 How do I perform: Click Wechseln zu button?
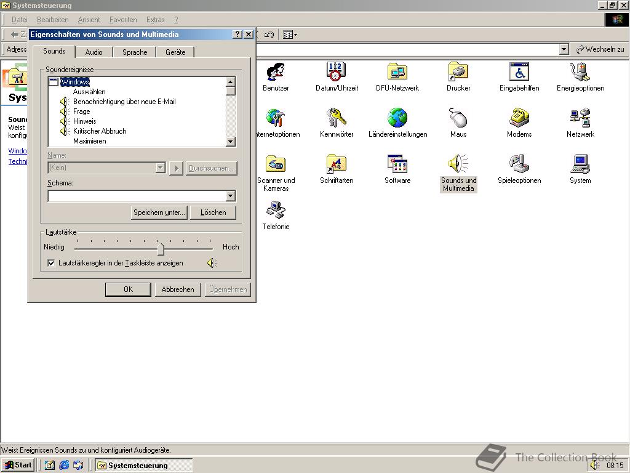click(600, 49)
